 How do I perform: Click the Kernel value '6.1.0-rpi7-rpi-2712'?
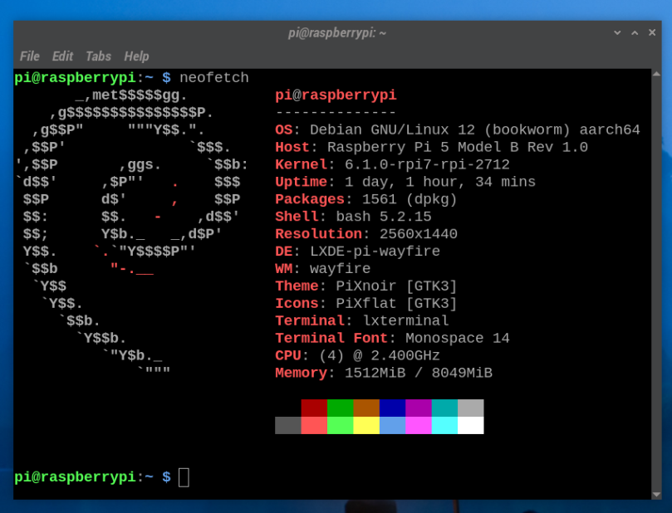coord(427,164)
